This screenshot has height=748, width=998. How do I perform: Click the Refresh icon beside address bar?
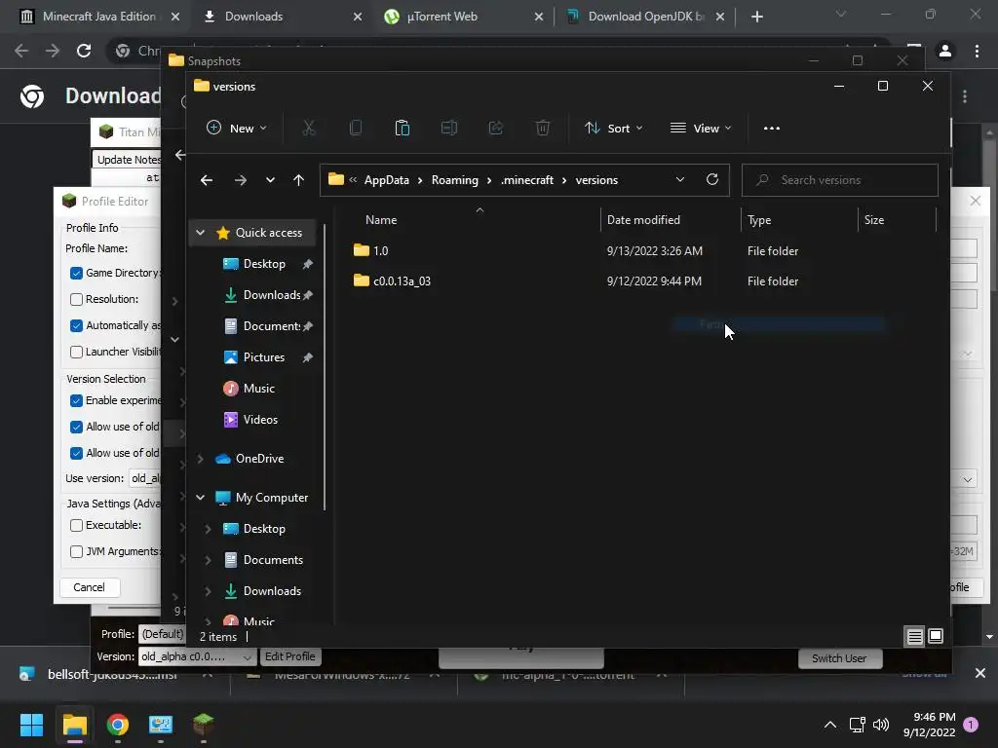[712, 179]
